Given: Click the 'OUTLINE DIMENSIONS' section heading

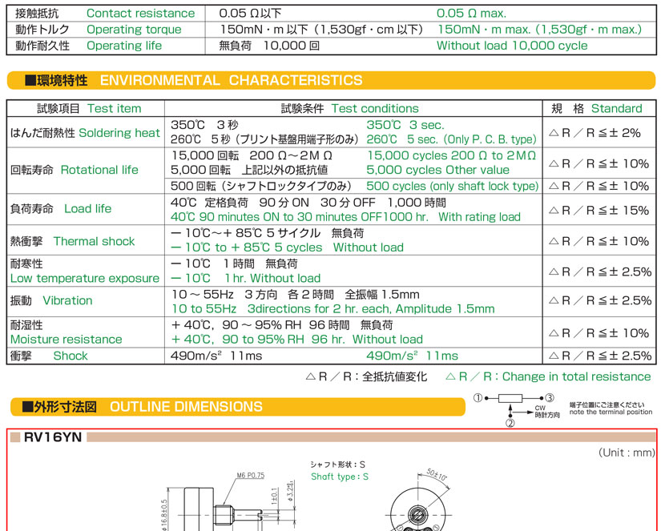Looking at the screenshot, I should [x=186, y=407].
